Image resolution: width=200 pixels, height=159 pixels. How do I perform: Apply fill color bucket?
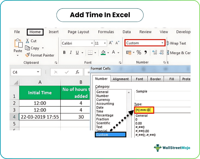point(103,52)
